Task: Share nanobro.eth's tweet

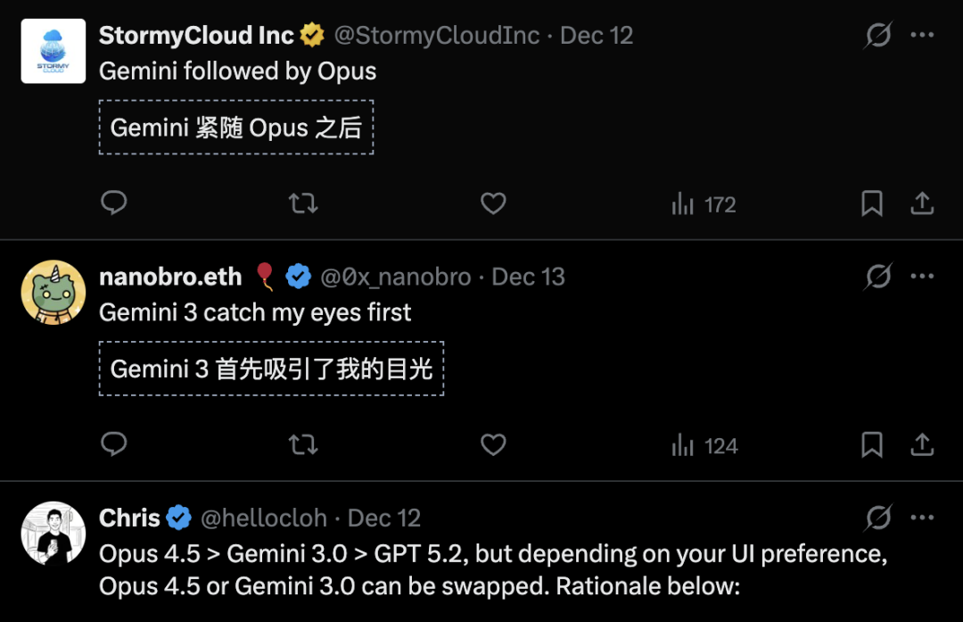Action: (922, 444)
